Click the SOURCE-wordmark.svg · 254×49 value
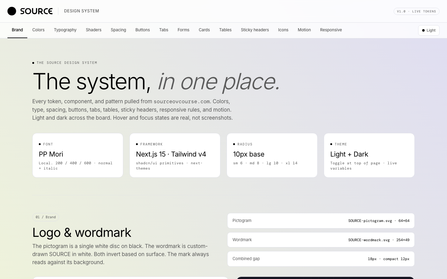 pos(379,240)
